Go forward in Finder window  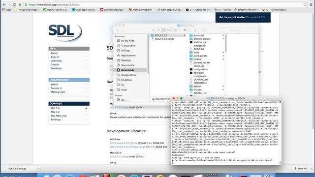122,30
